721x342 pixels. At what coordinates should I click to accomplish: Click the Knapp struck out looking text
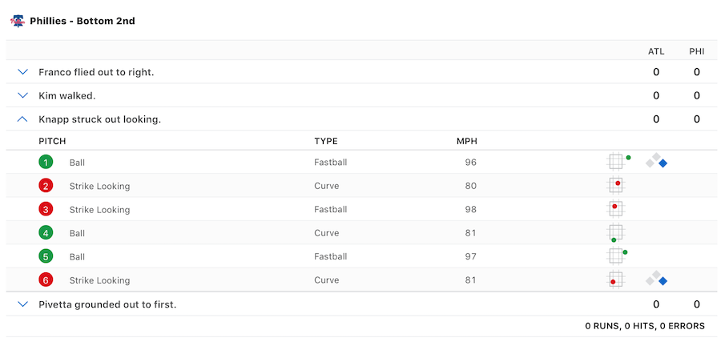[99, 119]
